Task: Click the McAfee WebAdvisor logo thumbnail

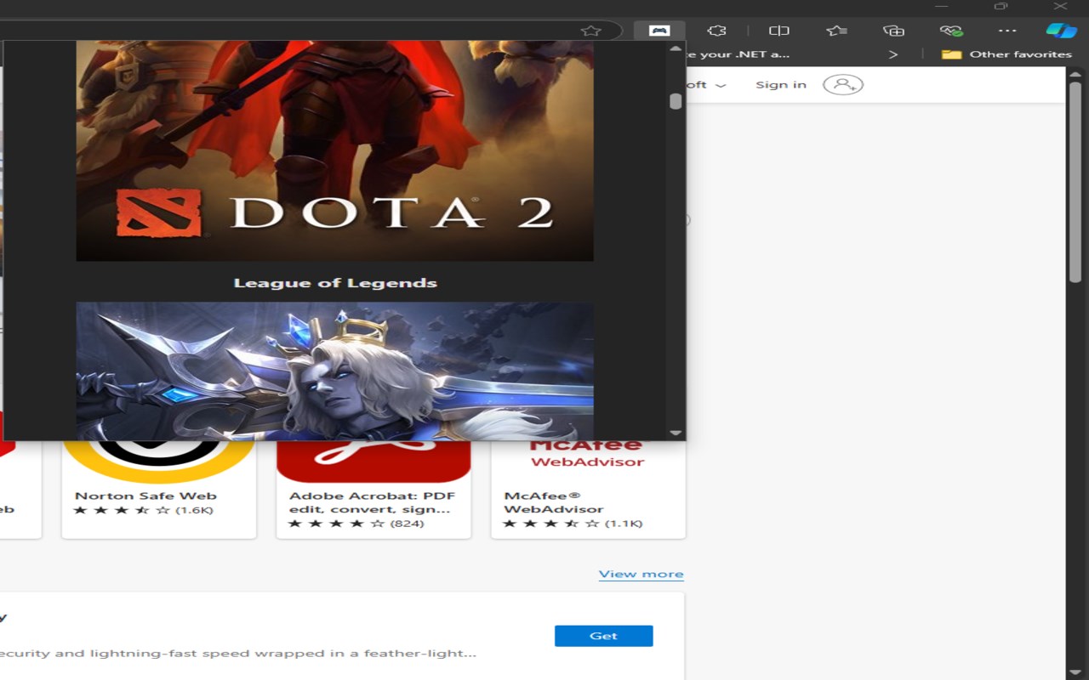Action: point(588,455)
